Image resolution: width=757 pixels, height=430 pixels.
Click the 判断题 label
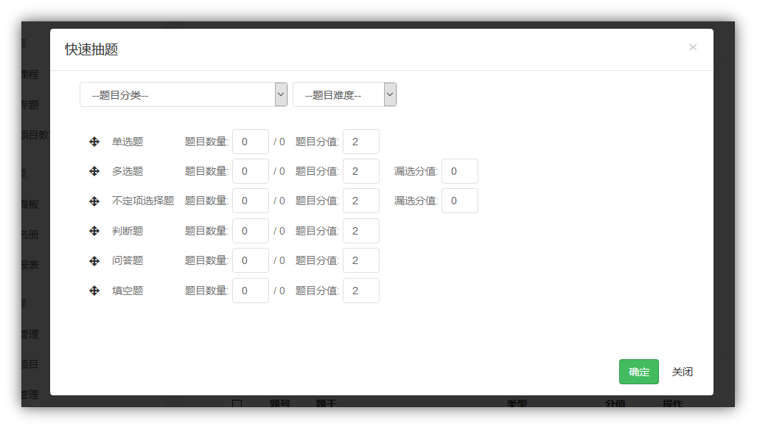click(x=128, y=231)
